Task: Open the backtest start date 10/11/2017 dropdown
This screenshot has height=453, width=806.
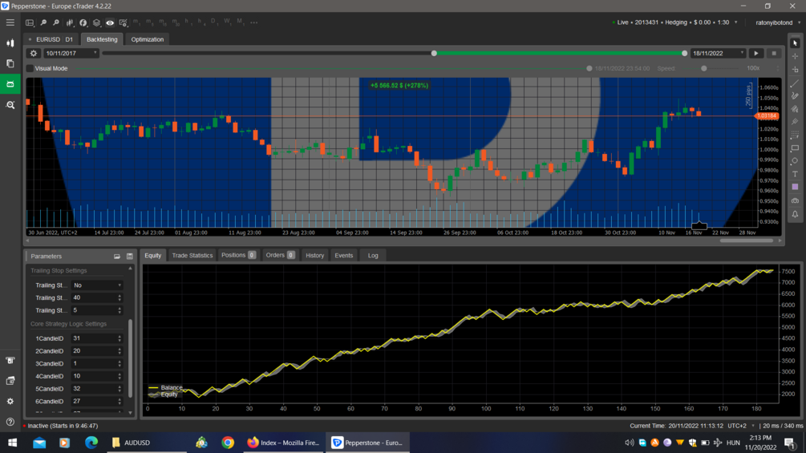Action: click(x=71, y=54)
